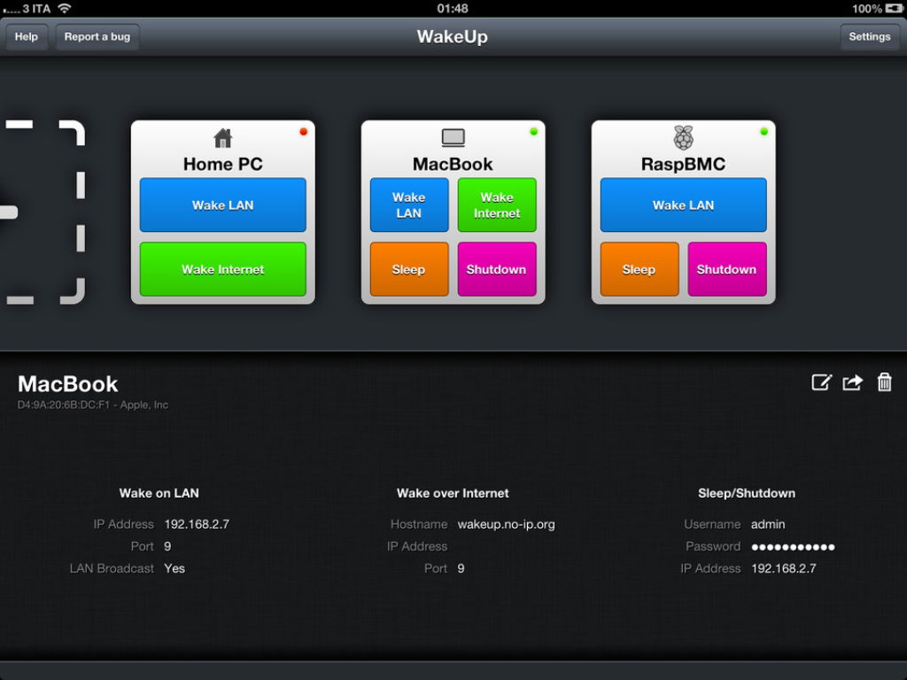Tap the share arrow icon for MacBook

click(x=853, y=382)
